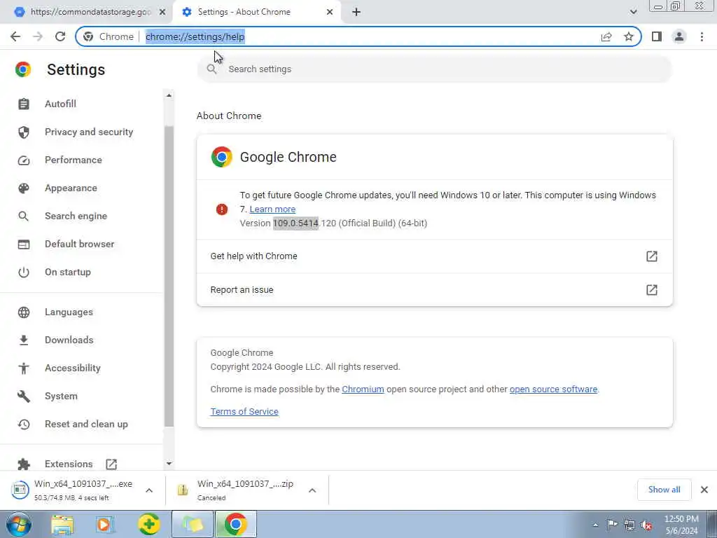
Task: Click the Performance gauge icon
Action: coord(24,160)
